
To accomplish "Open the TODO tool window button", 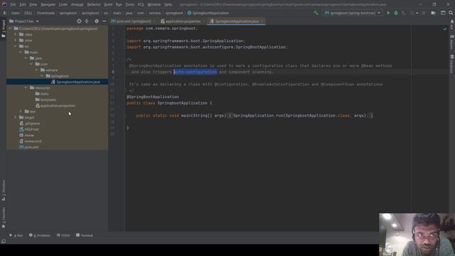I will pos(63,235).
